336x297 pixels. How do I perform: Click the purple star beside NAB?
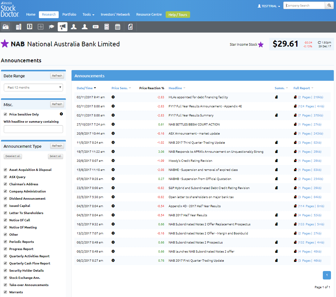5,44
